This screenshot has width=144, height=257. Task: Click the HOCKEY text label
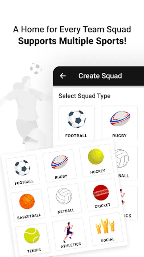(98, 172)
